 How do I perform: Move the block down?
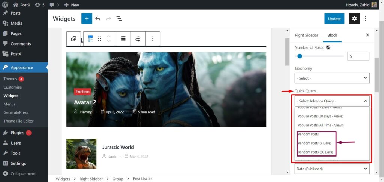109,41
